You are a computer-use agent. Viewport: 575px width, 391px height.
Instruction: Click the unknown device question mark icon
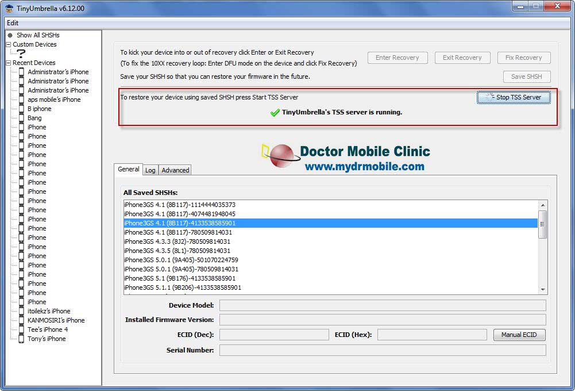coord(21,53)
